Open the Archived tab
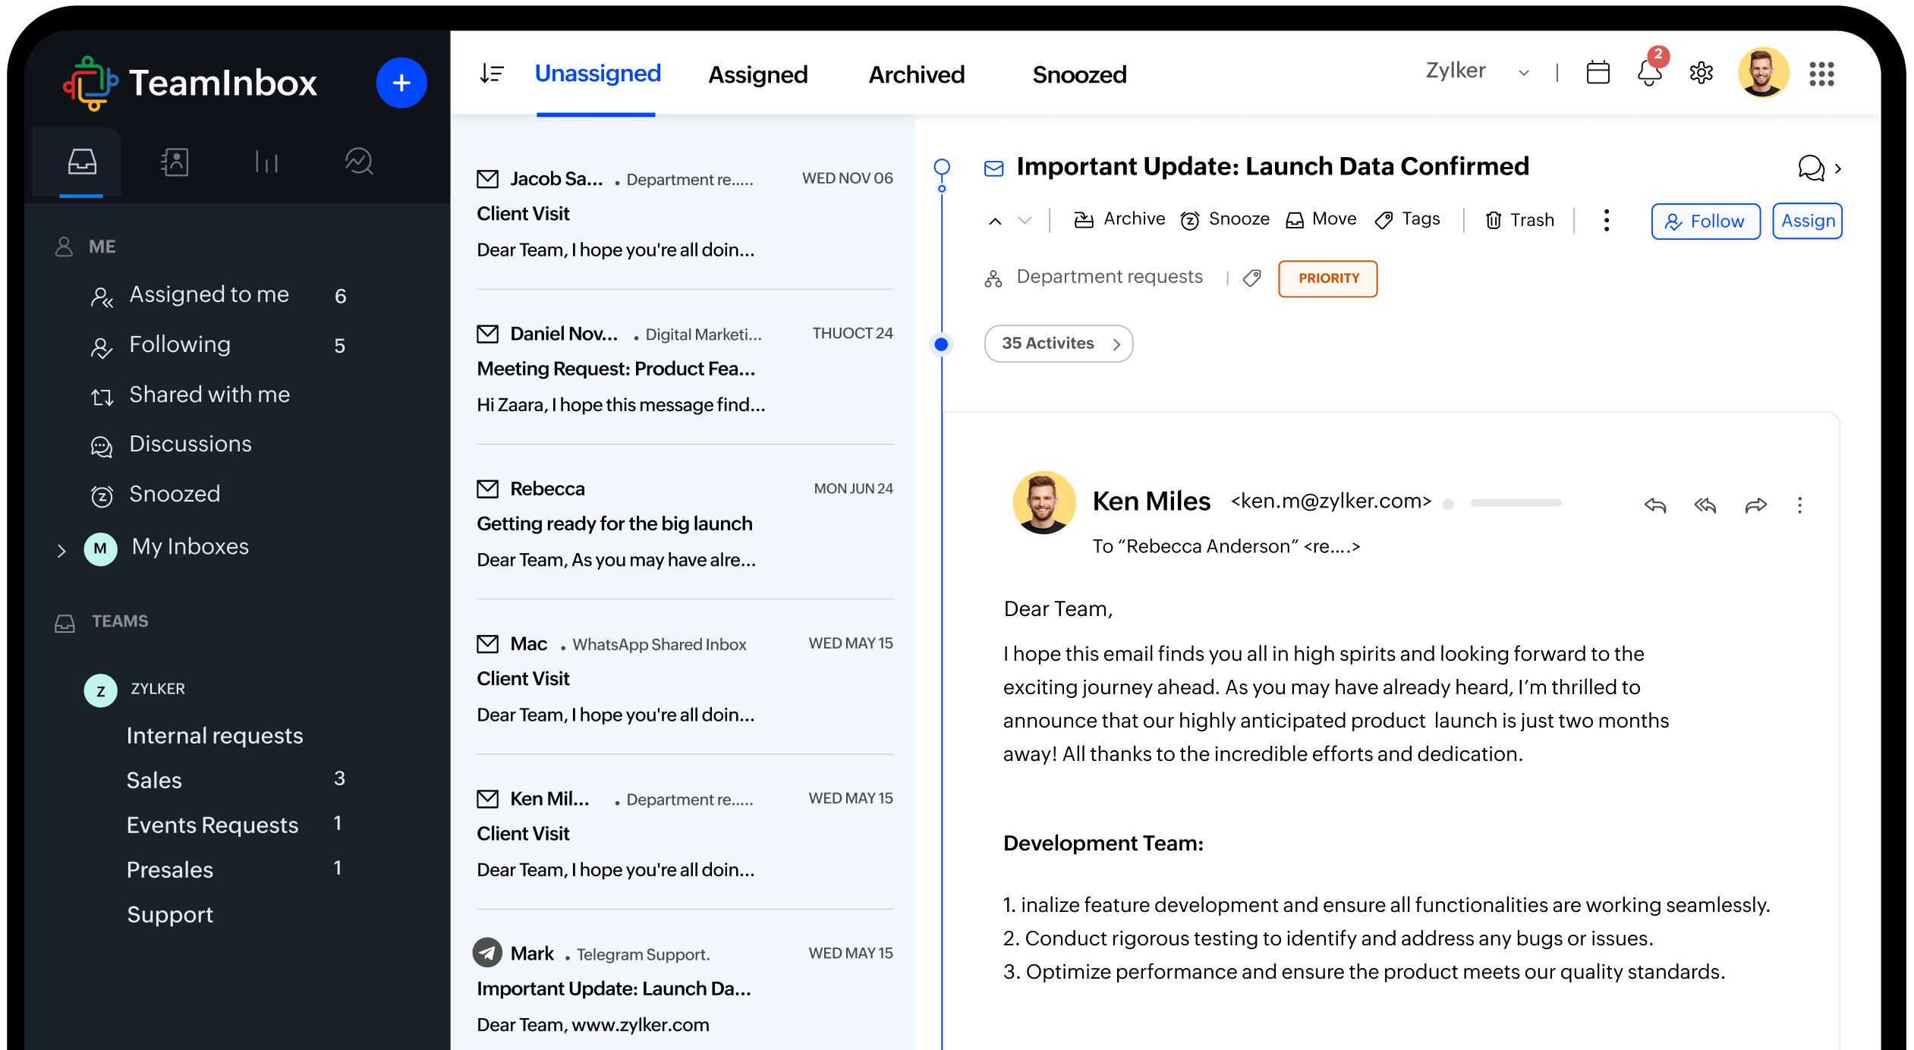Viewport: 1914px width, 1050px height. click(x=916, y=74)
